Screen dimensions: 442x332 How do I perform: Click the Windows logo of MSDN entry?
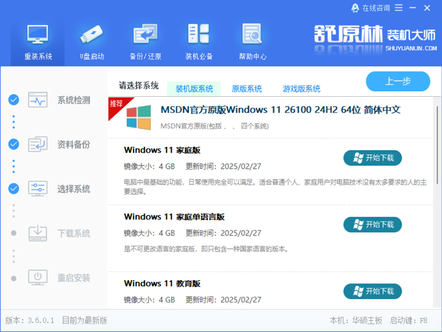point(139,117)
